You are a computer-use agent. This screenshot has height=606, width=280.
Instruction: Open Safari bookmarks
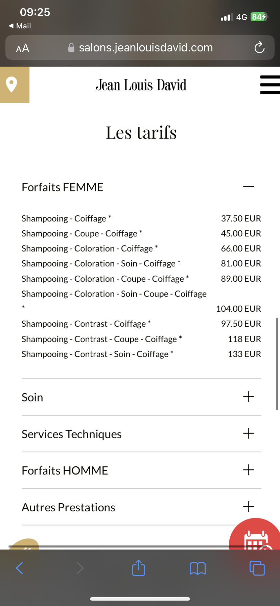[197, 568]
